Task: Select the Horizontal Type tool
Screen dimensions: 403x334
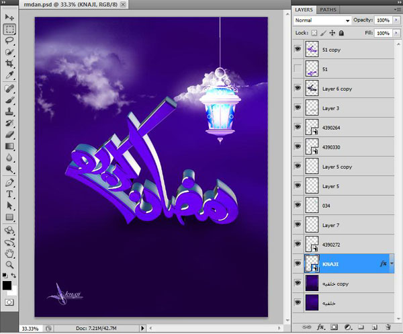Action: tap(10, 194)
